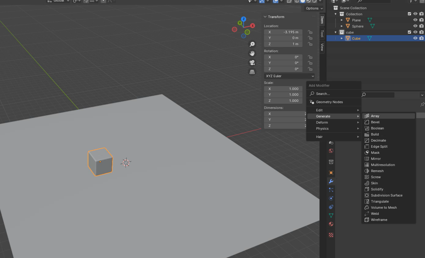Image resolution: width=425 pixels, height=258 pixels.
Task: Click the Geometry Nodes icon in Add Modifier
Action: pyautogui.click(x=312, y=102)
